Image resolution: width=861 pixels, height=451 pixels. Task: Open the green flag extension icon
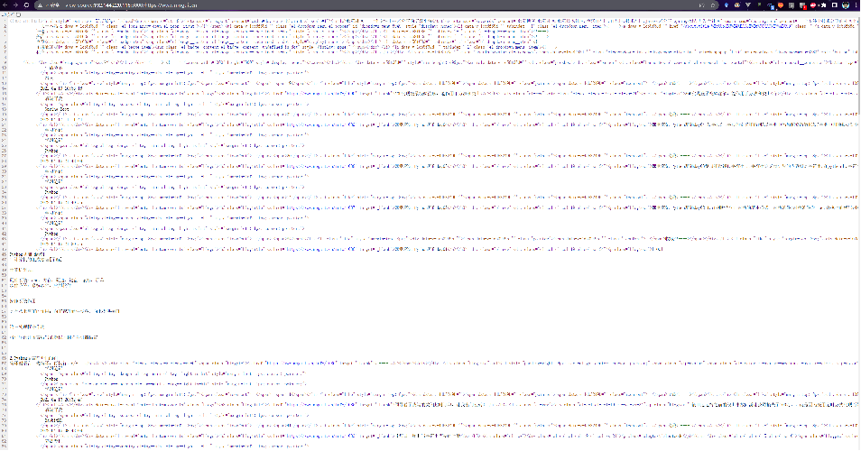tap(759, 5)
